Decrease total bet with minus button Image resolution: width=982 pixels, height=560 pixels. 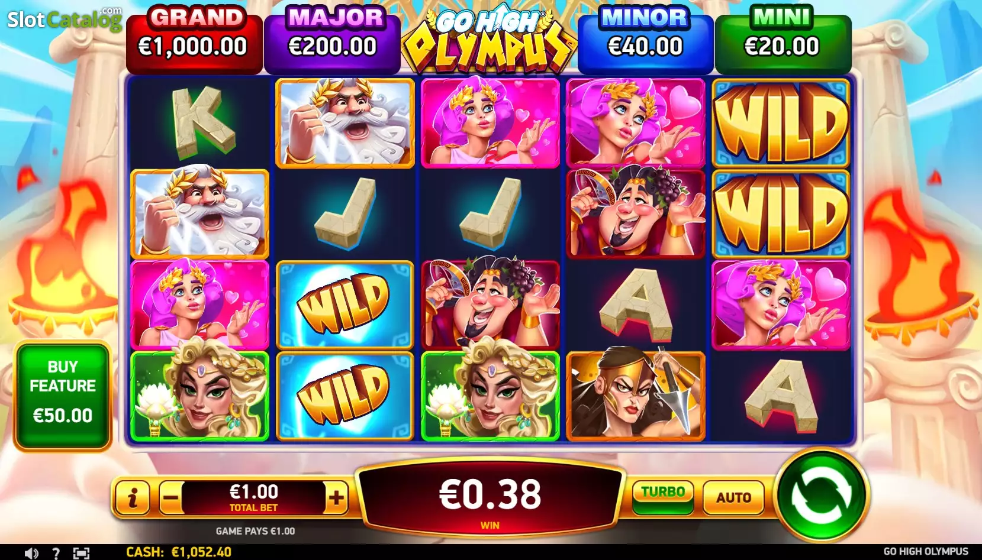point(170,498)
